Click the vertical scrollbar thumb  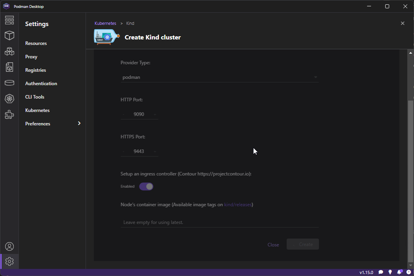[410, 181]
